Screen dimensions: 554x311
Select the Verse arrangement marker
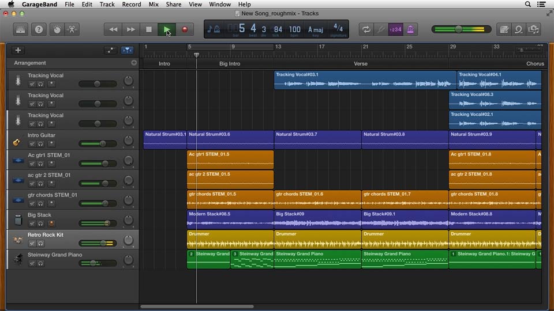click(361, 64)
